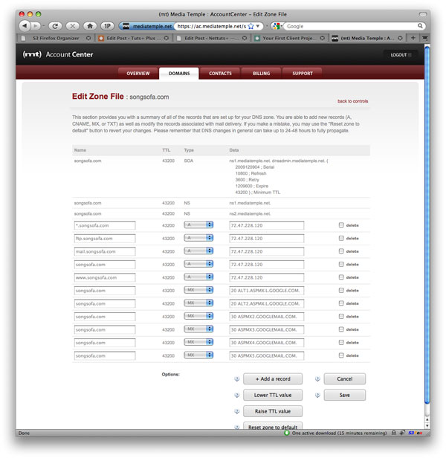Check delete for ASPMX4.GOOGLEMAIL.COM record

pyautogui.click(x=341, y=342)
